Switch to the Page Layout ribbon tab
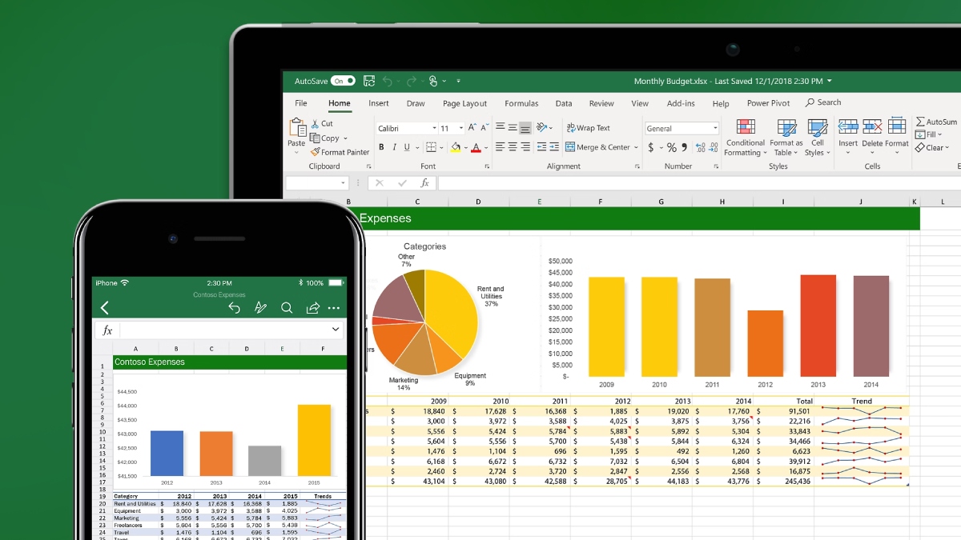The image size is (961, 540). click(x=464, y=103)
